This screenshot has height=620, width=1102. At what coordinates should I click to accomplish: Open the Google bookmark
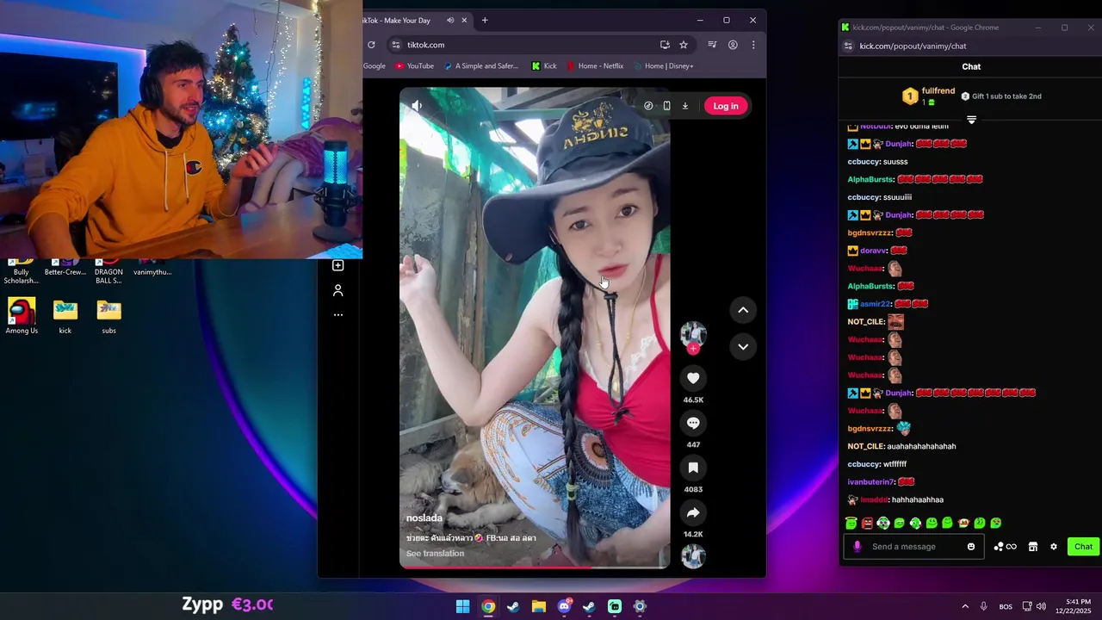(375, 65)
